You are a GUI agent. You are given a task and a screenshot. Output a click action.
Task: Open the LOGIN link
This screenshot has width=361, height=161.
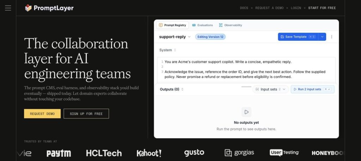tap(296, 8)
